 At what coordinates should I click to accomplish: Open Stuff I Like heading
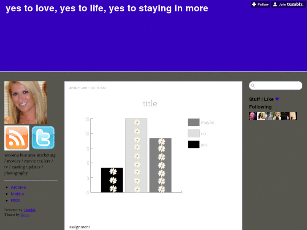coord(261,99)
